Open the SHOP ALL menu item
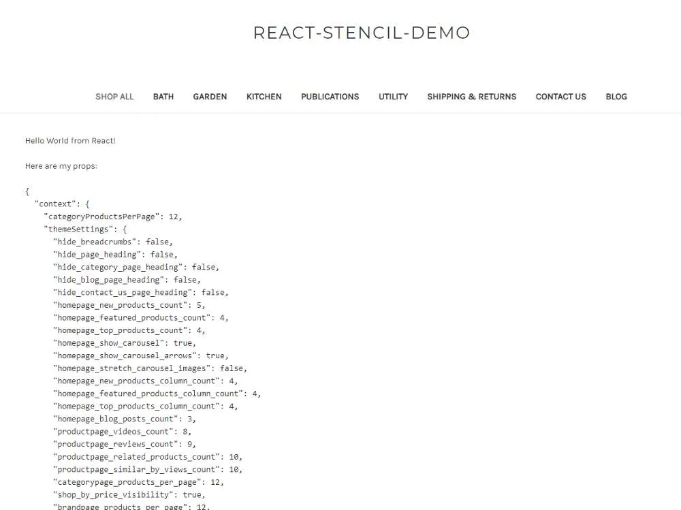The width and height of the screenshot is (681, 510). (x=114, y=97)
